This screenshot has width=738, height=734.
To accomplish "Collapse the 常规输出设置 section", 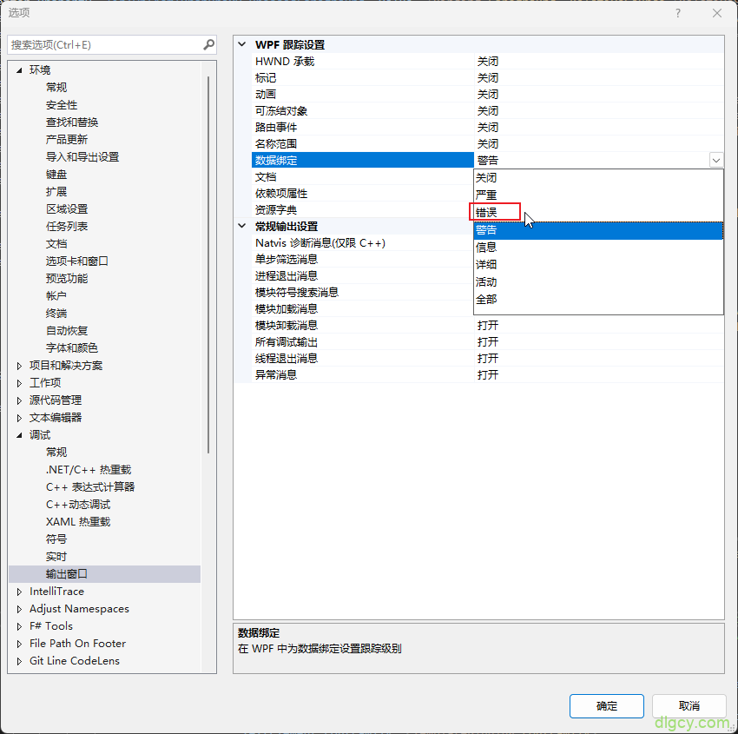I will tap(241, 226).
